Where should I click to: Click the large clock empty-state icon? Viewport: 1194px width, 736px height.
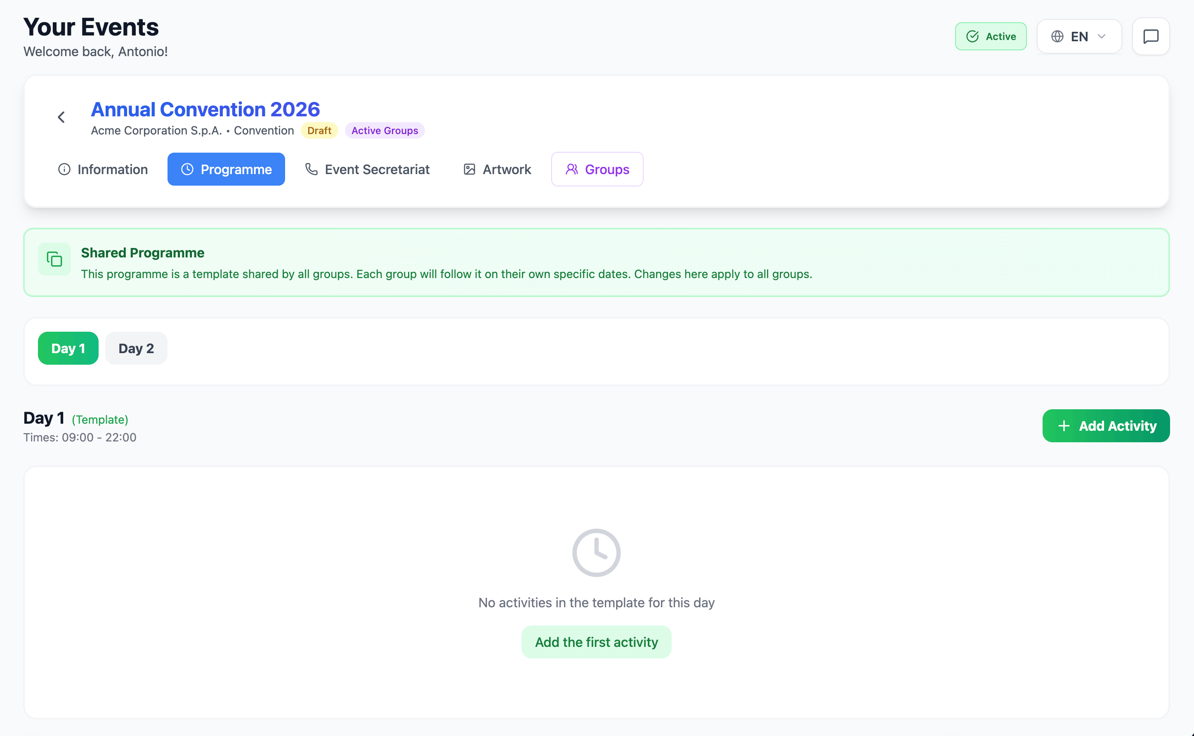point(596,552)
